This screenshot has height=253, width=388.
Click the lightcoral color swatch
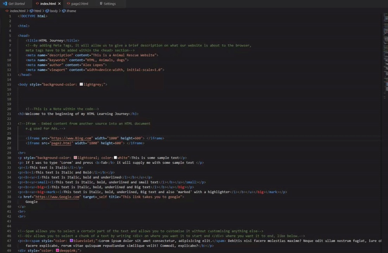click(x=75, y=158)
